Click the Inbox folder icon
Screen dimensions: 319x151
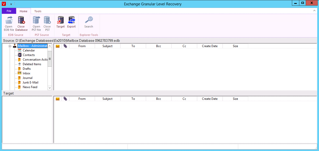click(19, 73)
